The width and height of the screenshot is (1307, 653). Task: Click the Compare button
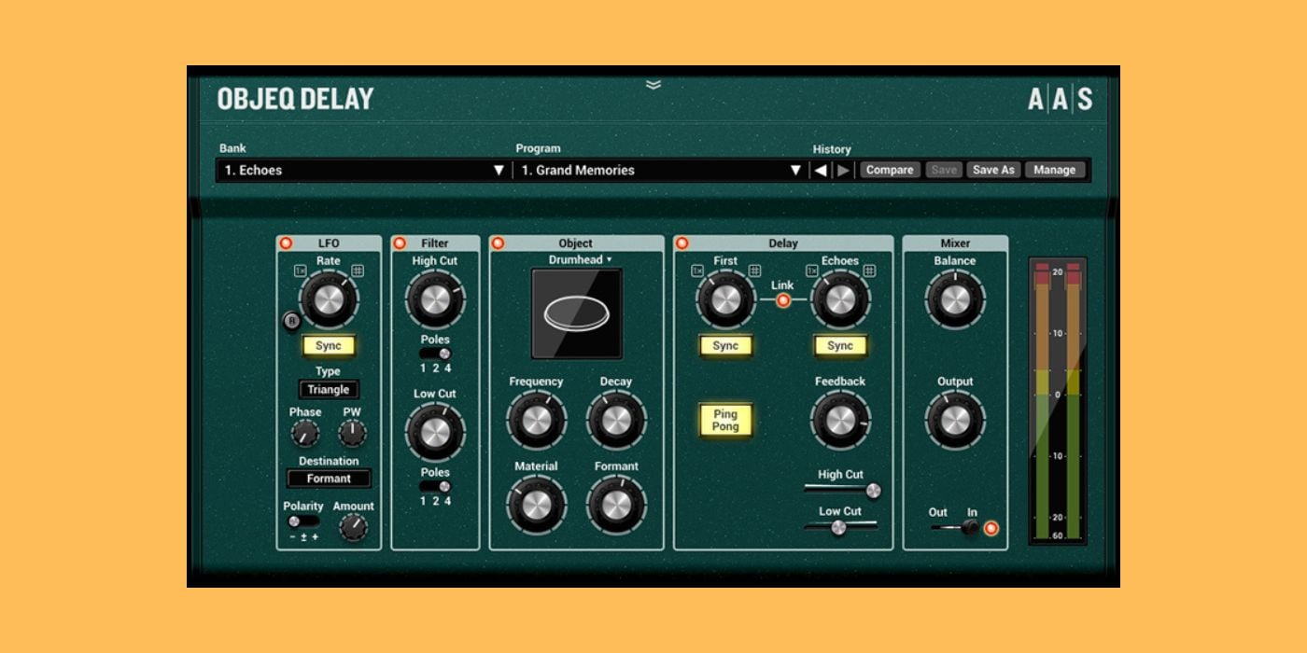tap(890, 170)
